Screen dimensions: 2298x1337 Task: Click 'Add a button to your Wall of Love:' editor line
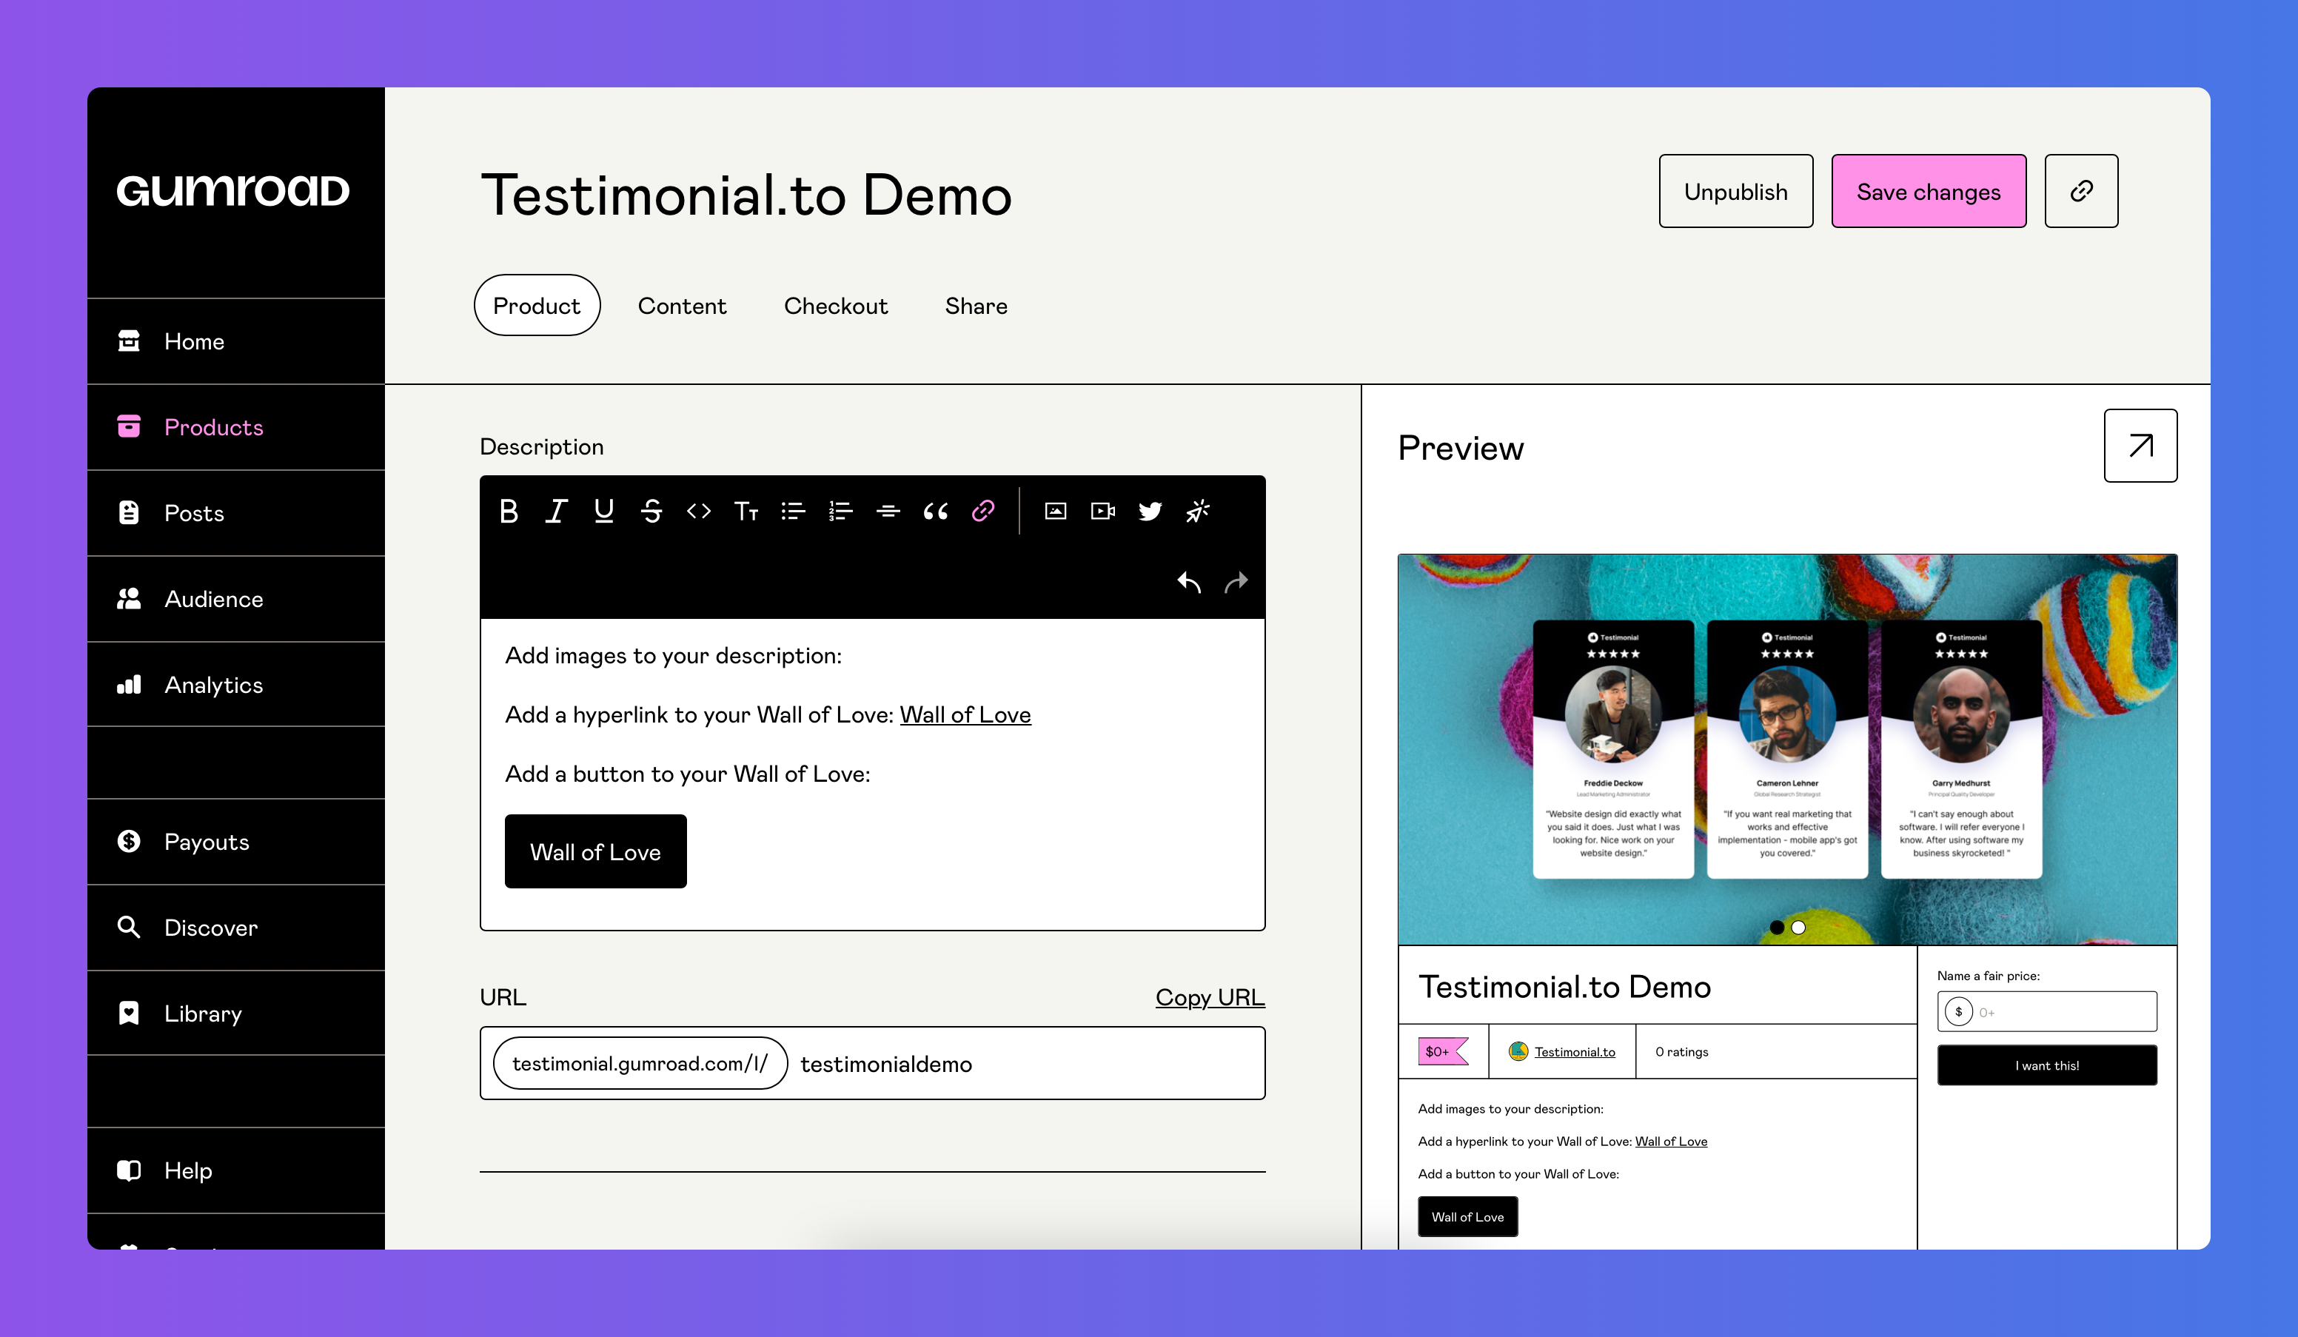point(688,774)
